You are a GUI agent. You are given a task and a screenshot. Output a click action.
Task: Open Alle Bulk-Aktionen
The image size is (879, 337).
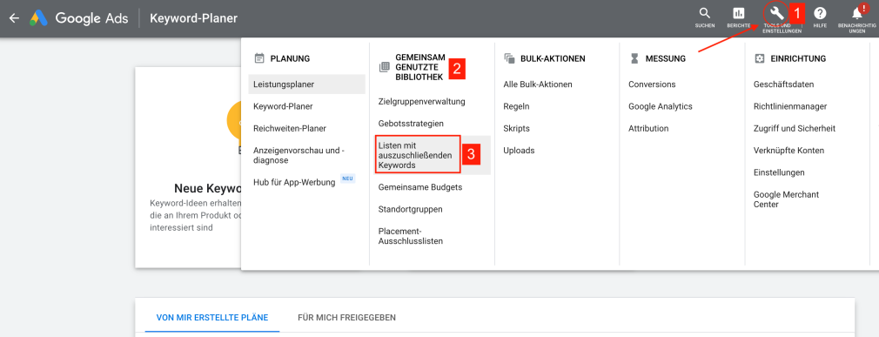point(538,84)
